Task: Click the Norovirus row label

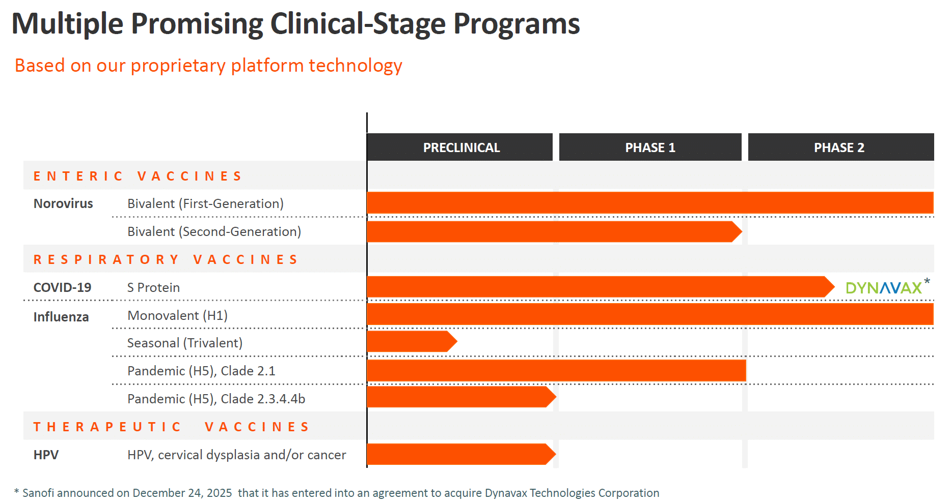Action: [63, 203]
